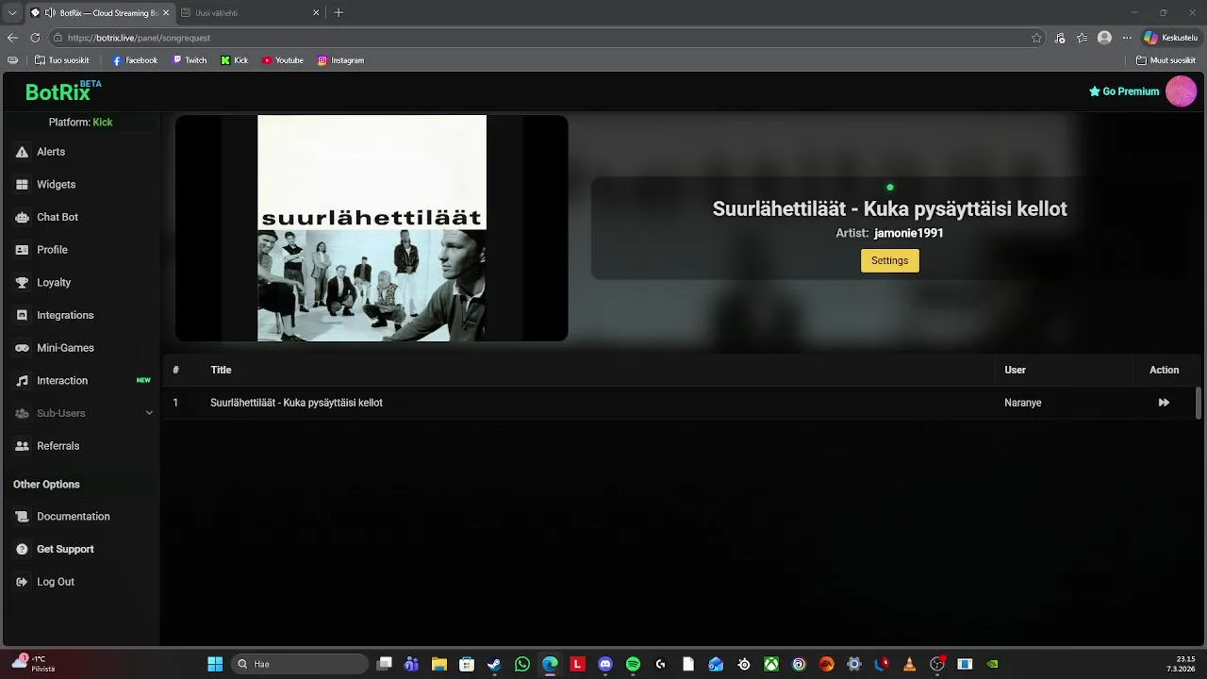1207x679 pixels.
Task: Open the weather widget on the taskbar
Action: [x=34, y=664]
